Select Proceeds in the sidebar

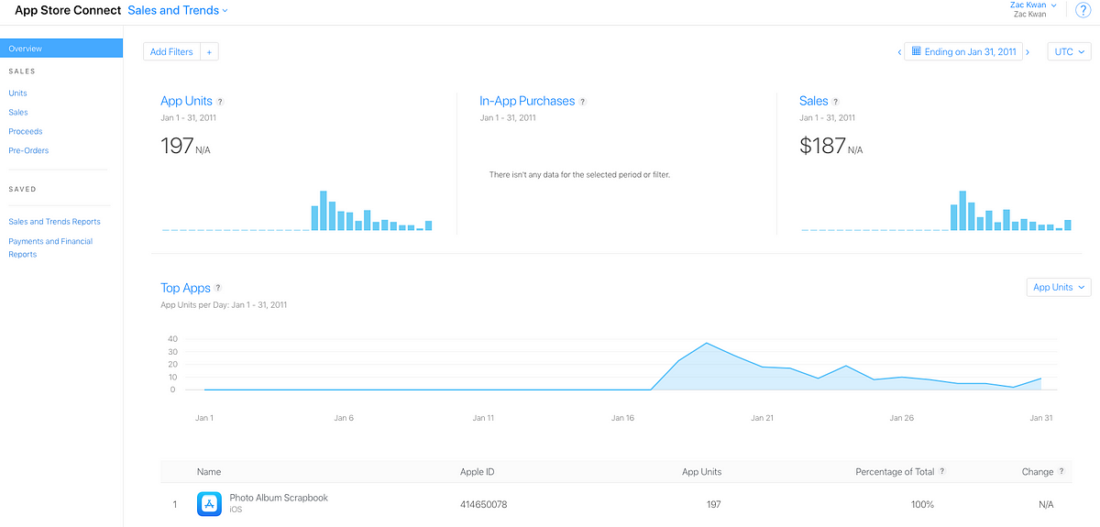pos(26,132)
